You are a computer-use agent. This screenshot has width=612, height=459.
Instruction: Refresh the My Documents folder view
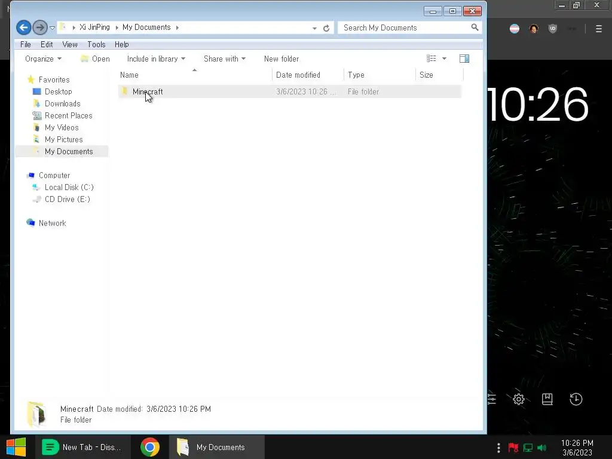(x=326, y=28)
